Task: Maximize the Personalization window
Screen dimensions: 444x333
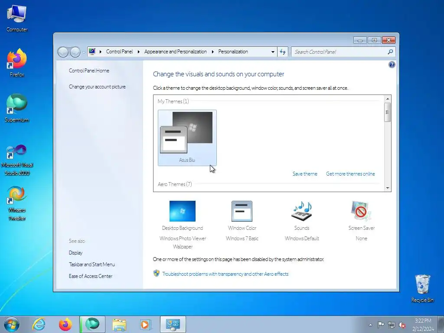Action: point(374,40)
